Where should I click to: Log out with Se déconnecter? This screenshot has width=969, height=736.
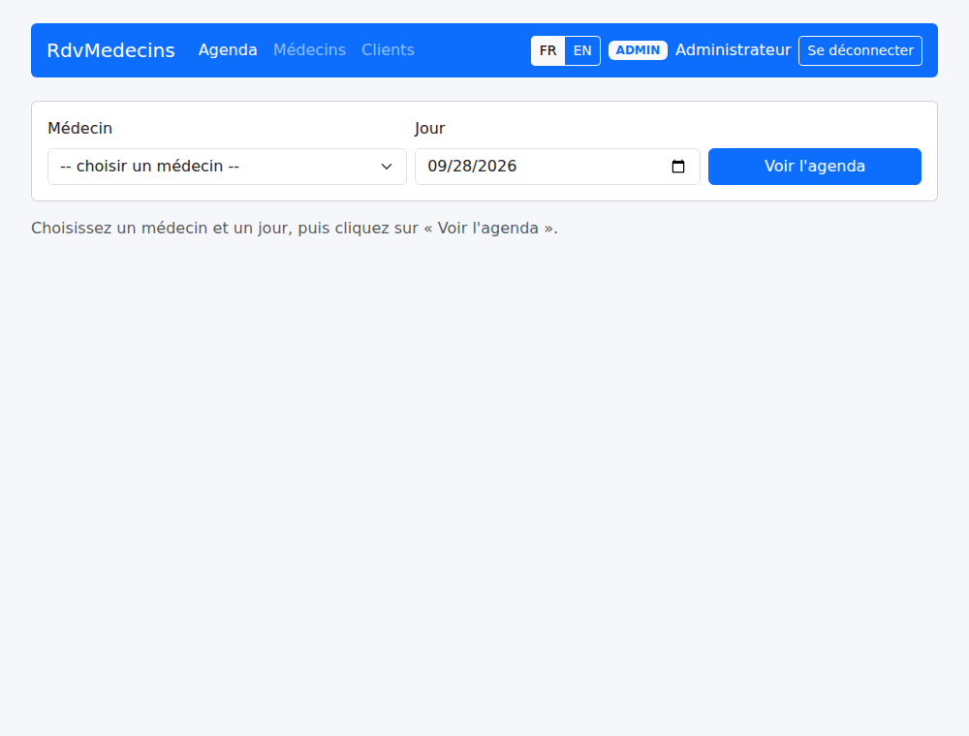tap(860, 50)
